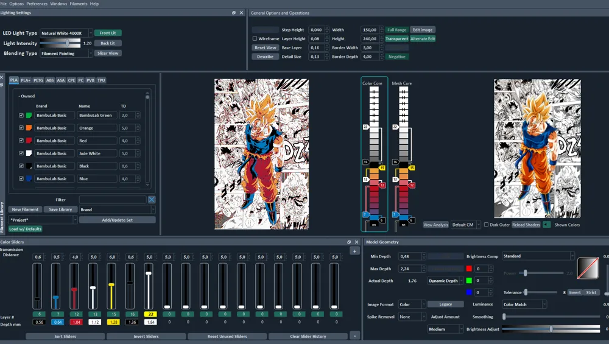Viewport: 609px width, 344px height.
Task: Click the green BambuLab Green color swatch
Action: [x=29, y=115]
